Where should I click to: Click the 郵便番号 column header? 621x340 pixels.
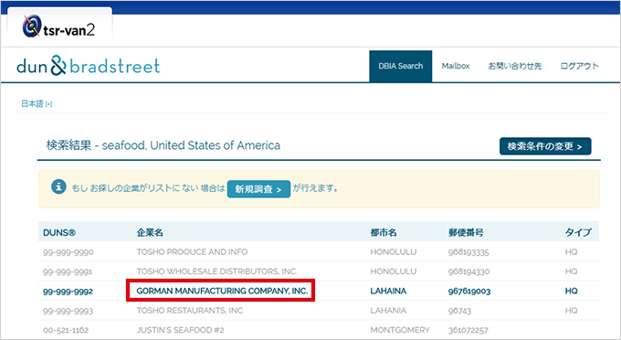(x=466, y=233)
